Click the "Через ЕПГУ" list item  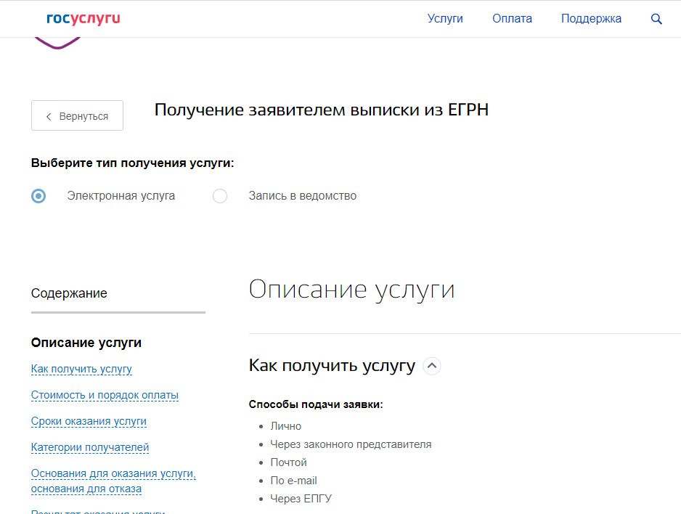(x=301, y=499)
